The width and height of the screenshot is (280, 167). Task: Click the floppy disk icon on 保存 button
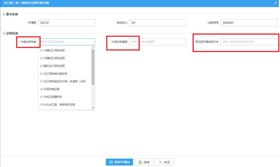click(140, 162)
